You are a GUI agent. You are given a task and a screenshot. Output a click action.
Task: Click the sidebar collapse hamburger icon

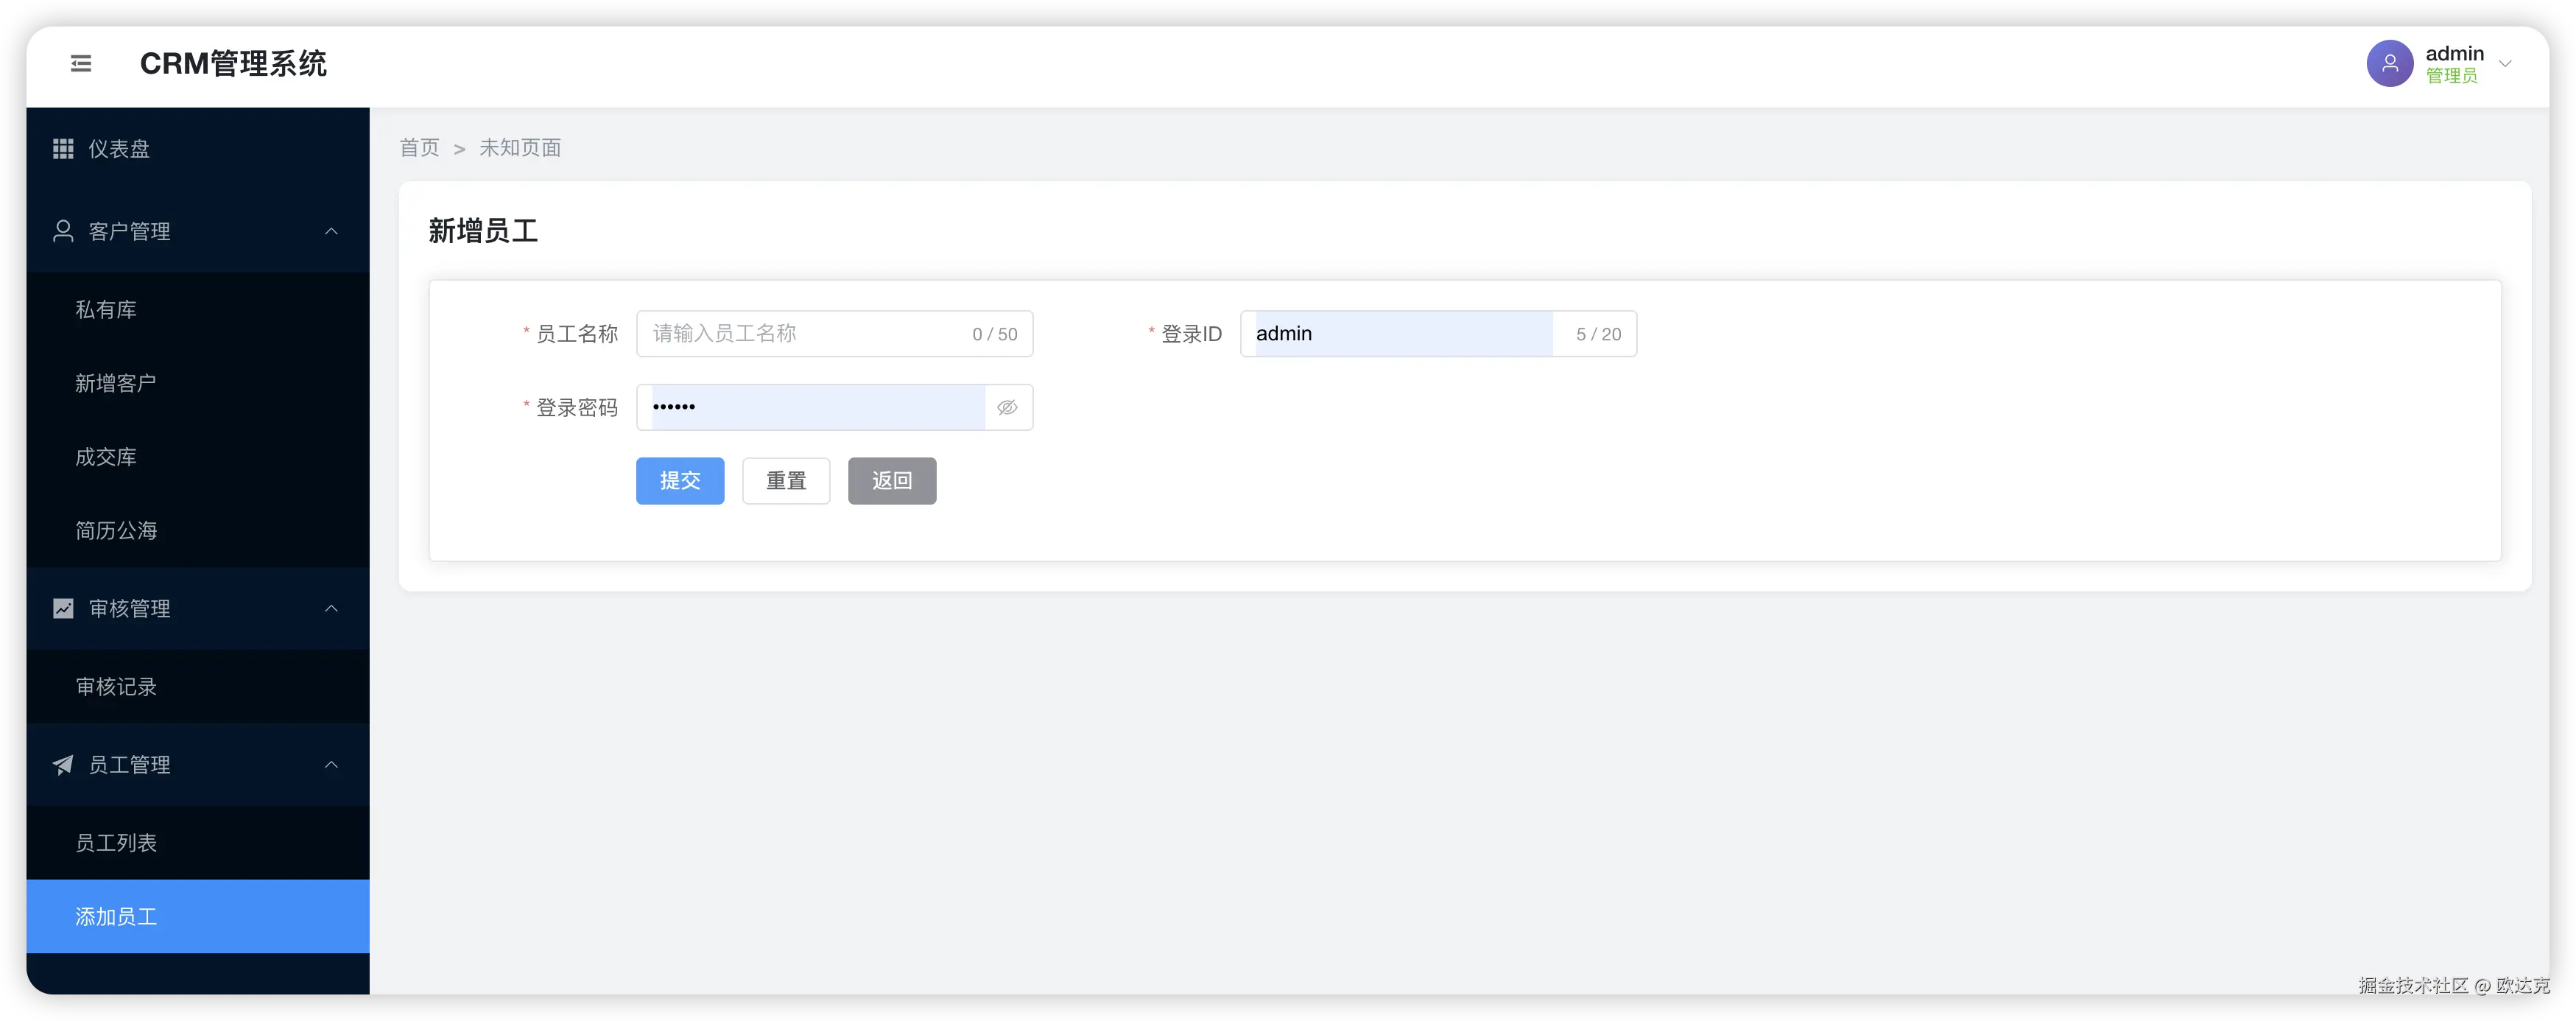[81, 64]
